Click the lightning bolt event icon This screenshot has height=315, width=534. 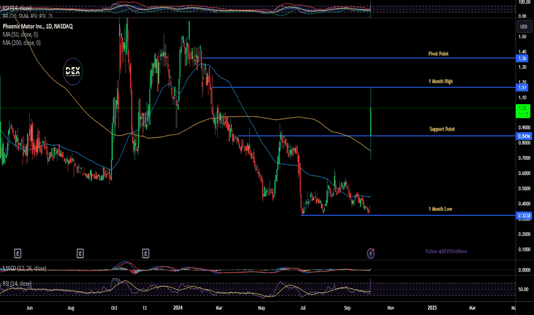coord(371,253)
